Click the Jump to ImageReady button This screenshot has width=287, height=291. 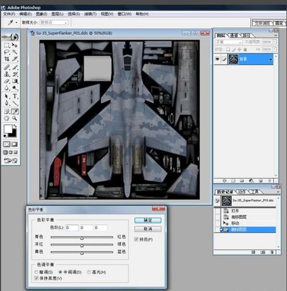click(x=10, y=160)
